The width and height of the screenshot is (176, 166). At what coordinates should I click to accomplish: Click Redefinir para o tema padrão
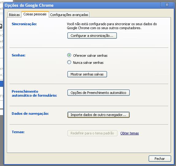pos(92,133)
